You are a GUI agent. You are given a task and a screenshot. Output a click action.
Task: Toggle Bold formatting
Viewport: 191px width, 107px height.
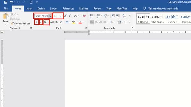tap(36, 22)
